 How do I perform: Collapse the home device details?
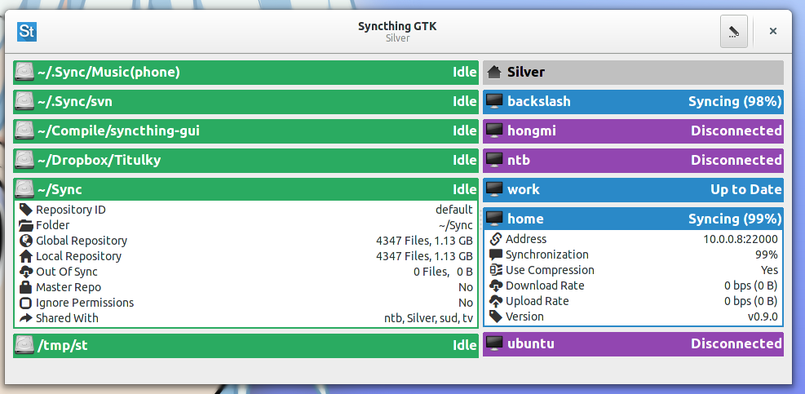[632, 219]
